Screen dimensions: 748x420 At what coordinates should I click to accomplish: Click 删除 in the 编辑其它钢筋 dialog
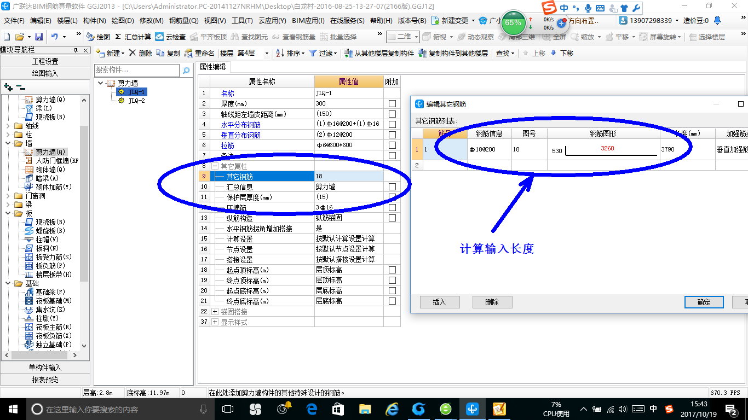click(x=492, y=302)
